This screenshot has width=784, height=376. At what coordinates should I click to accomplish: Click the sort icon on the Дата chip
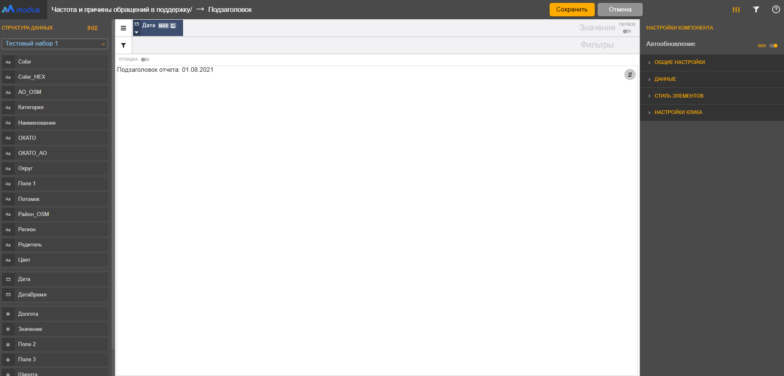tap(173, 25)
